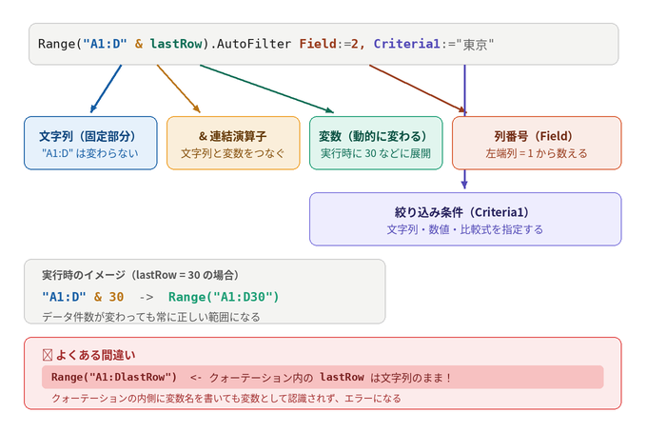Click the よくある間違い heading text

click(95, 355)
